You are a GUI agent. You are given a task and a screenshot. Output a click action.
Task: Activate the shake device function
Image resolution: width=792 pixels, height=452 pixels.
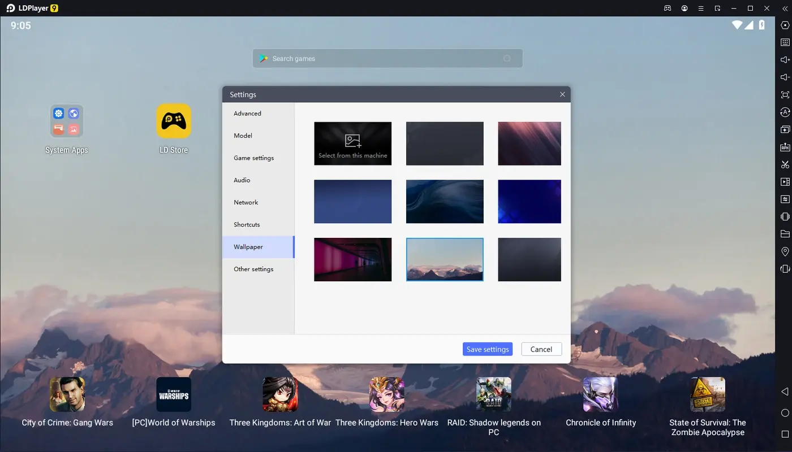pos(784,216)
